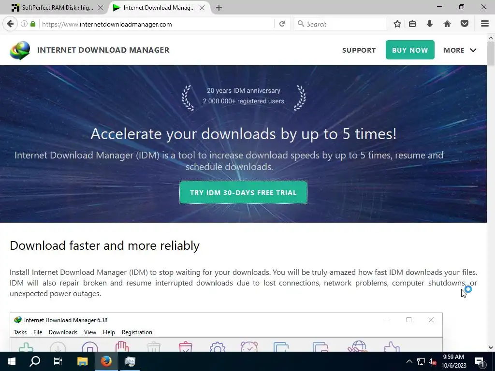This screenshot has height=371, width=495.
Task: Bookmark this page with the star icon
Action: click(x=397, y=24)
